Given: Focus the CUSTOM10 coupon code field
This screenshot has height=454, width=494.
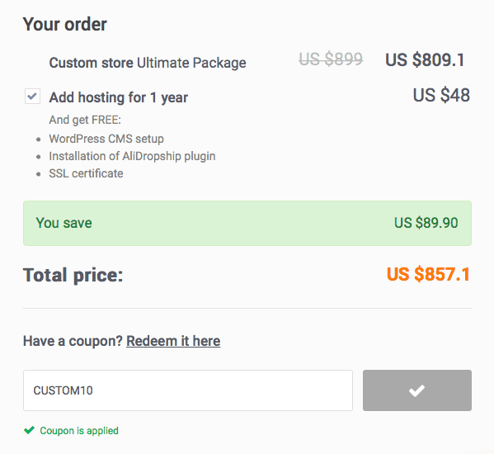Looking at the screenshot, I should 188,390.
